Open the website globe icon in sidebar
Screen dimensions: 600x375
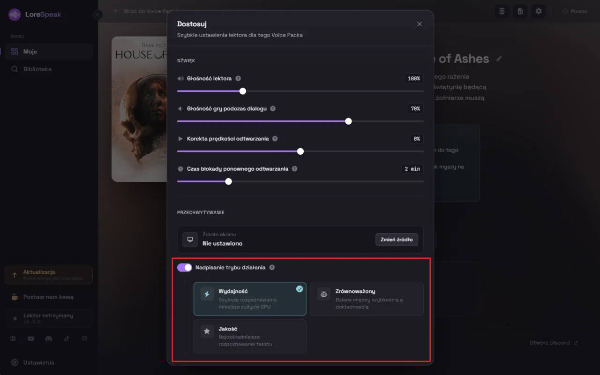pyautogui.click(x=13, y=338)
